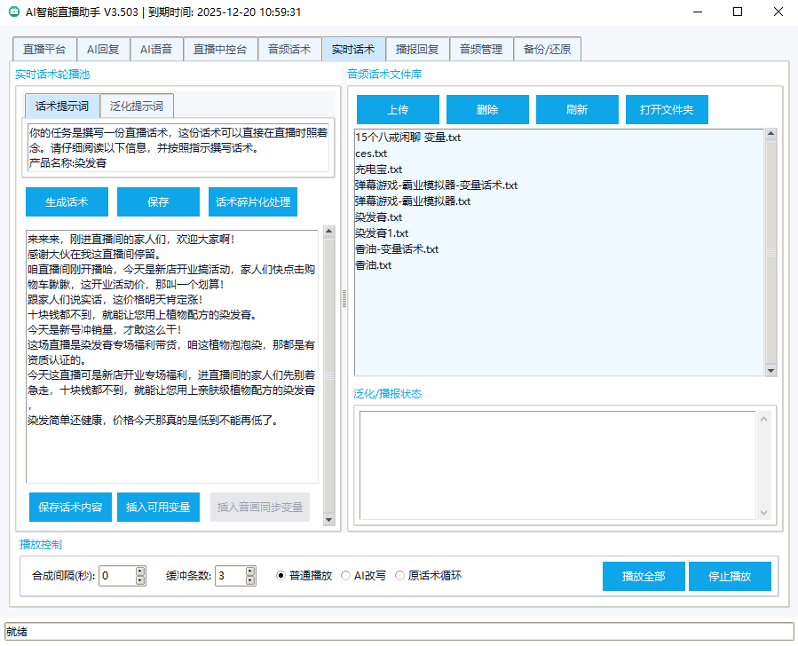Open the 备份/还原 tab
798x646 pixels.
click(x=549, y=49)
